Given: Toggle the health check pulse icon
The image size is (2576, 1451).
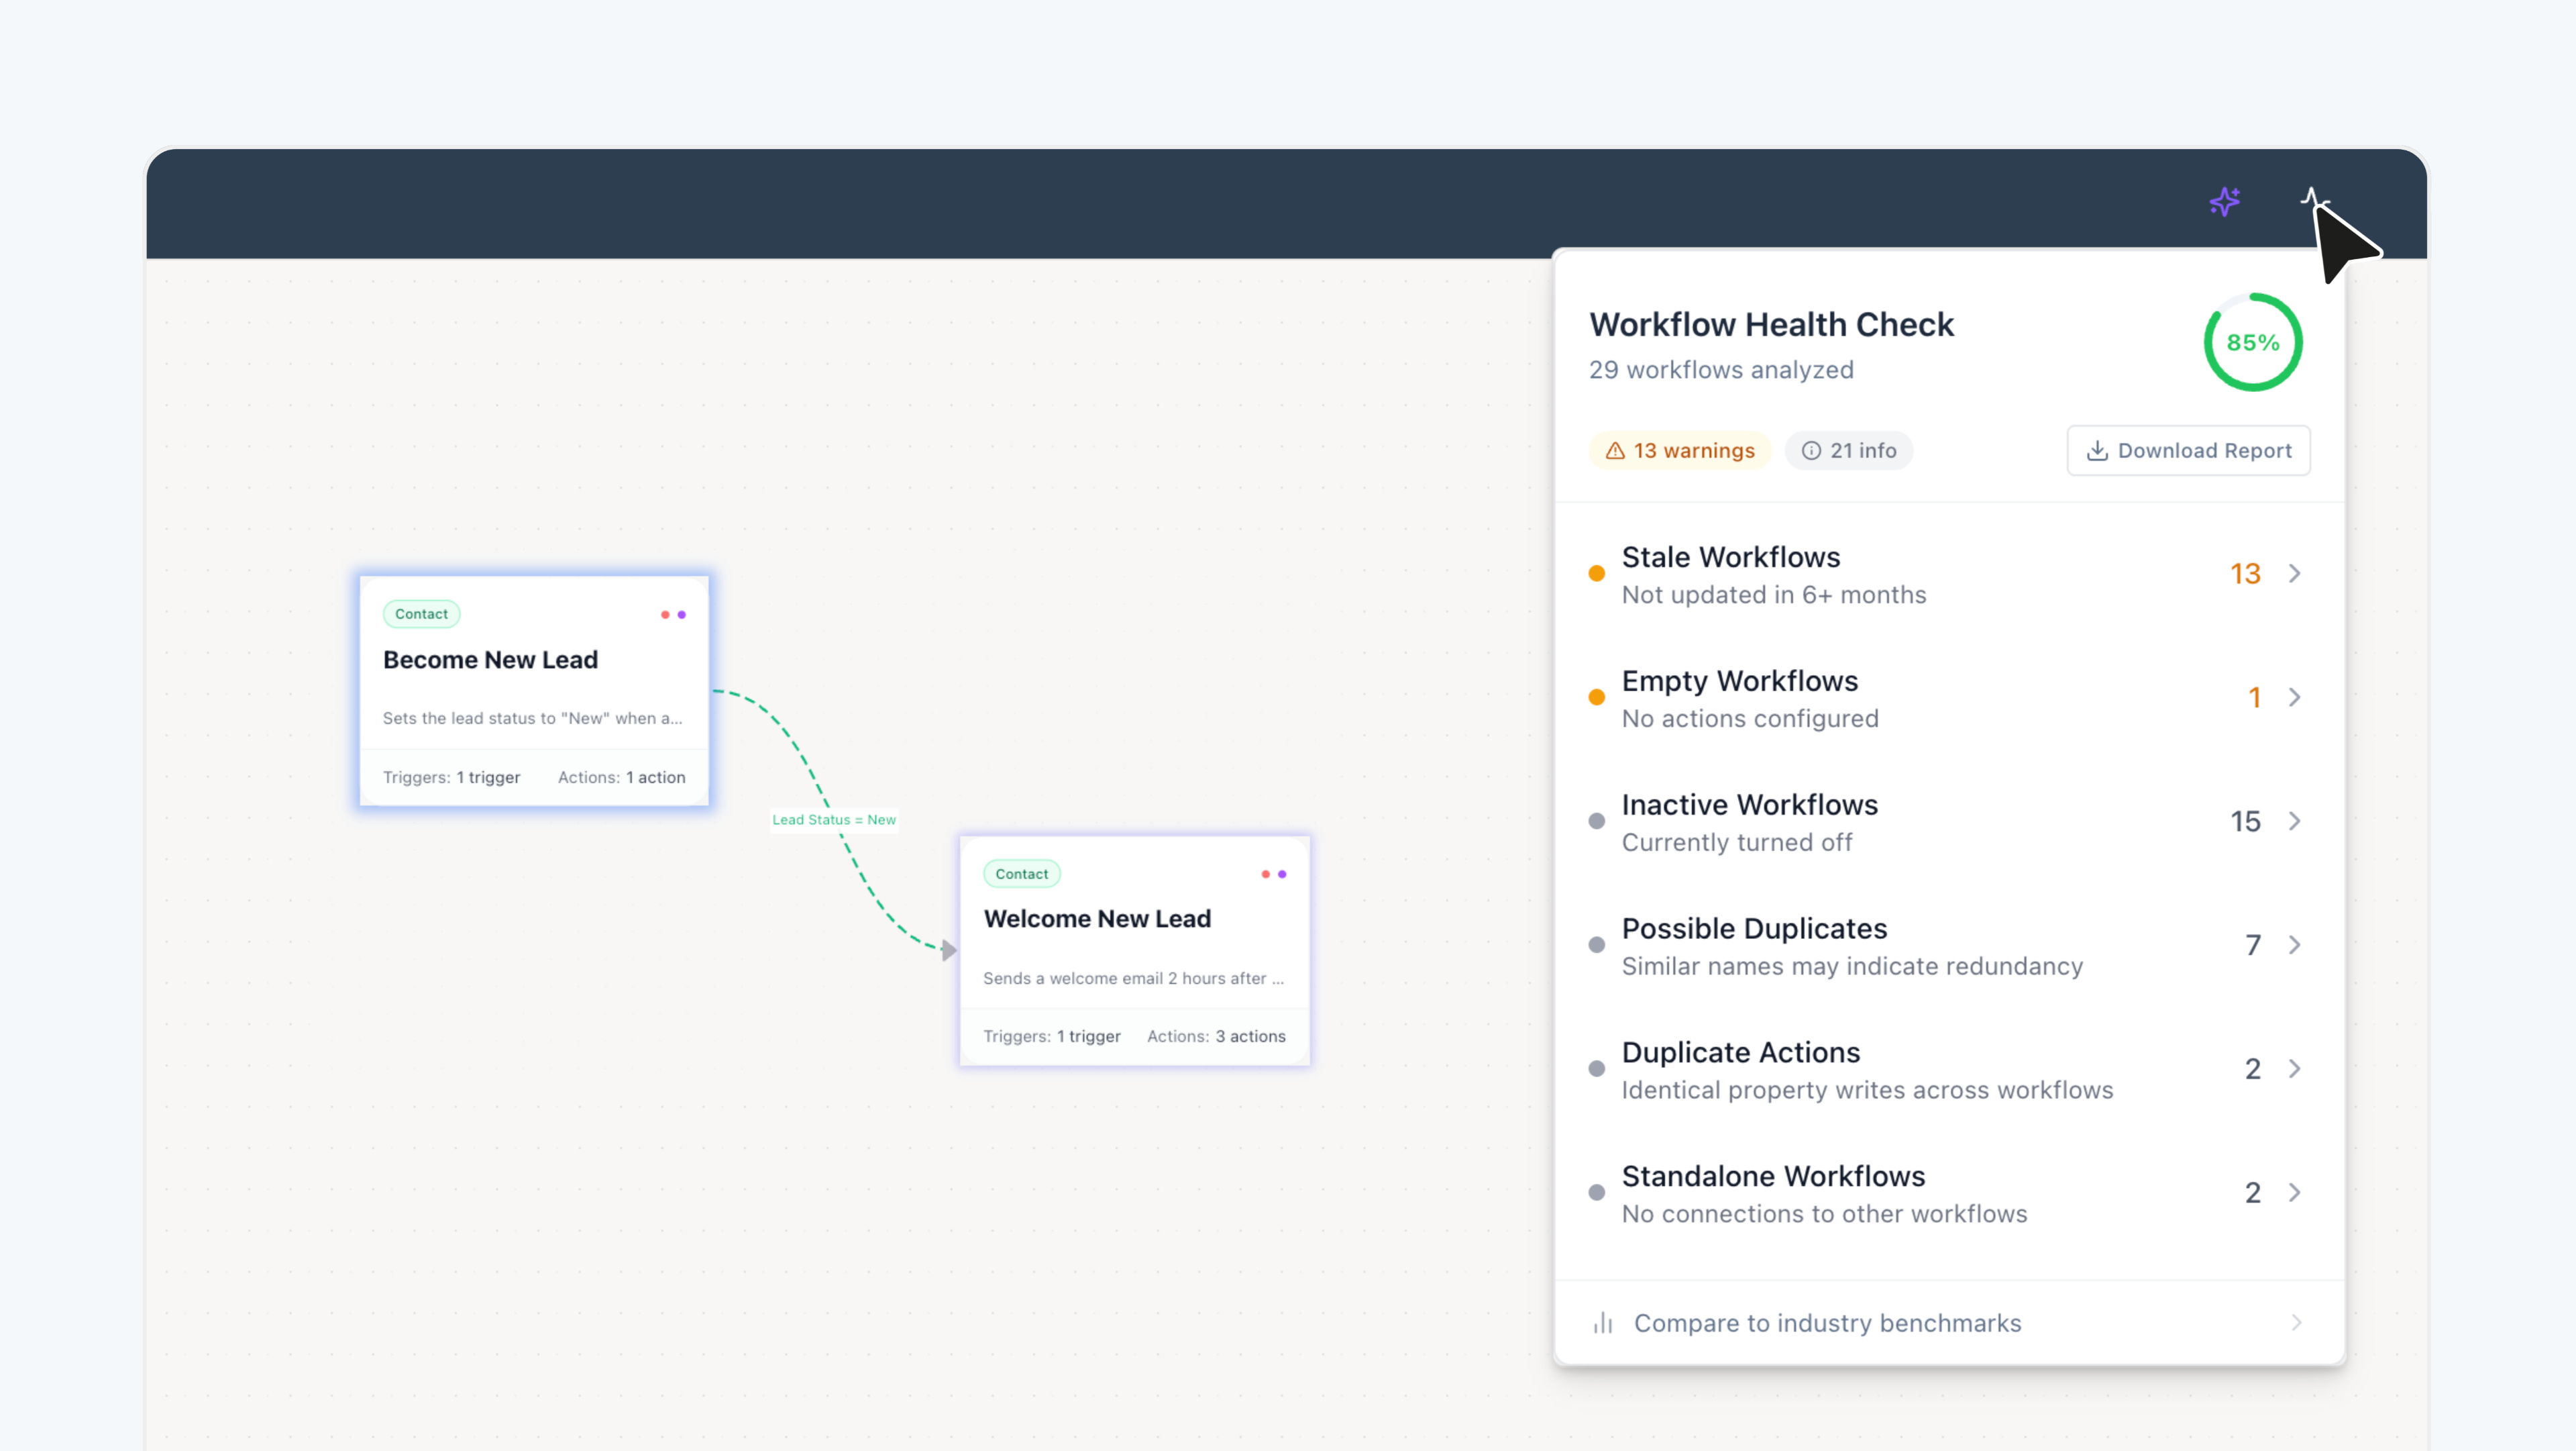Looking at the screenshot, I should click(x=2314, y=200).
